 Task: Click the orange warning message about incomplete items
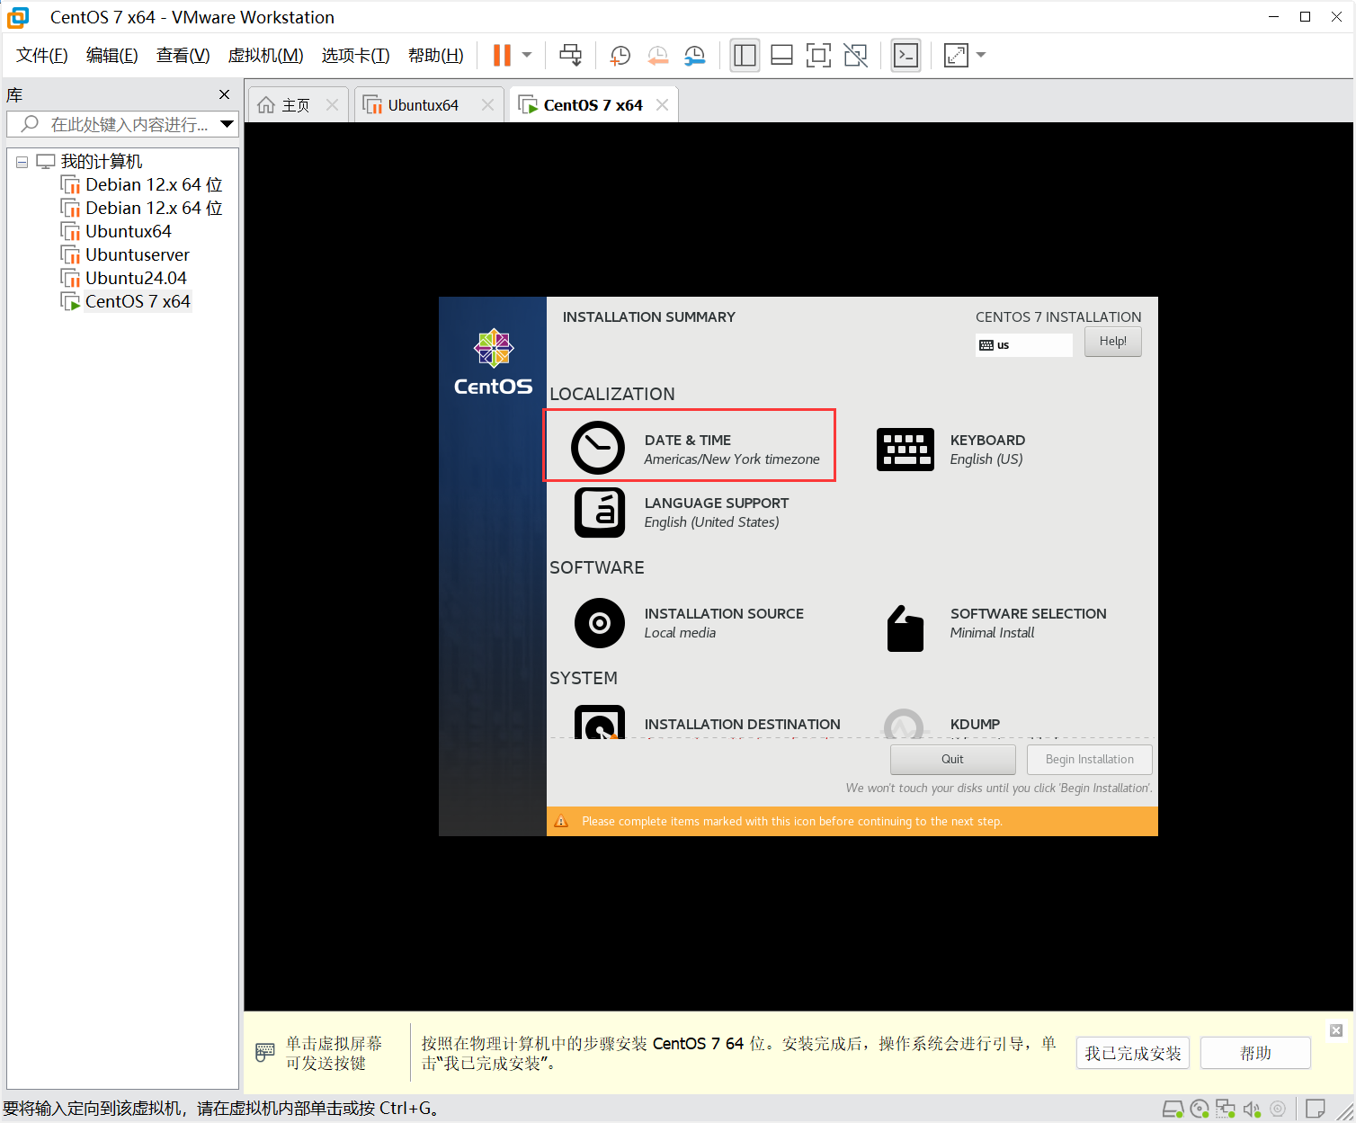(x=791, y=821)
